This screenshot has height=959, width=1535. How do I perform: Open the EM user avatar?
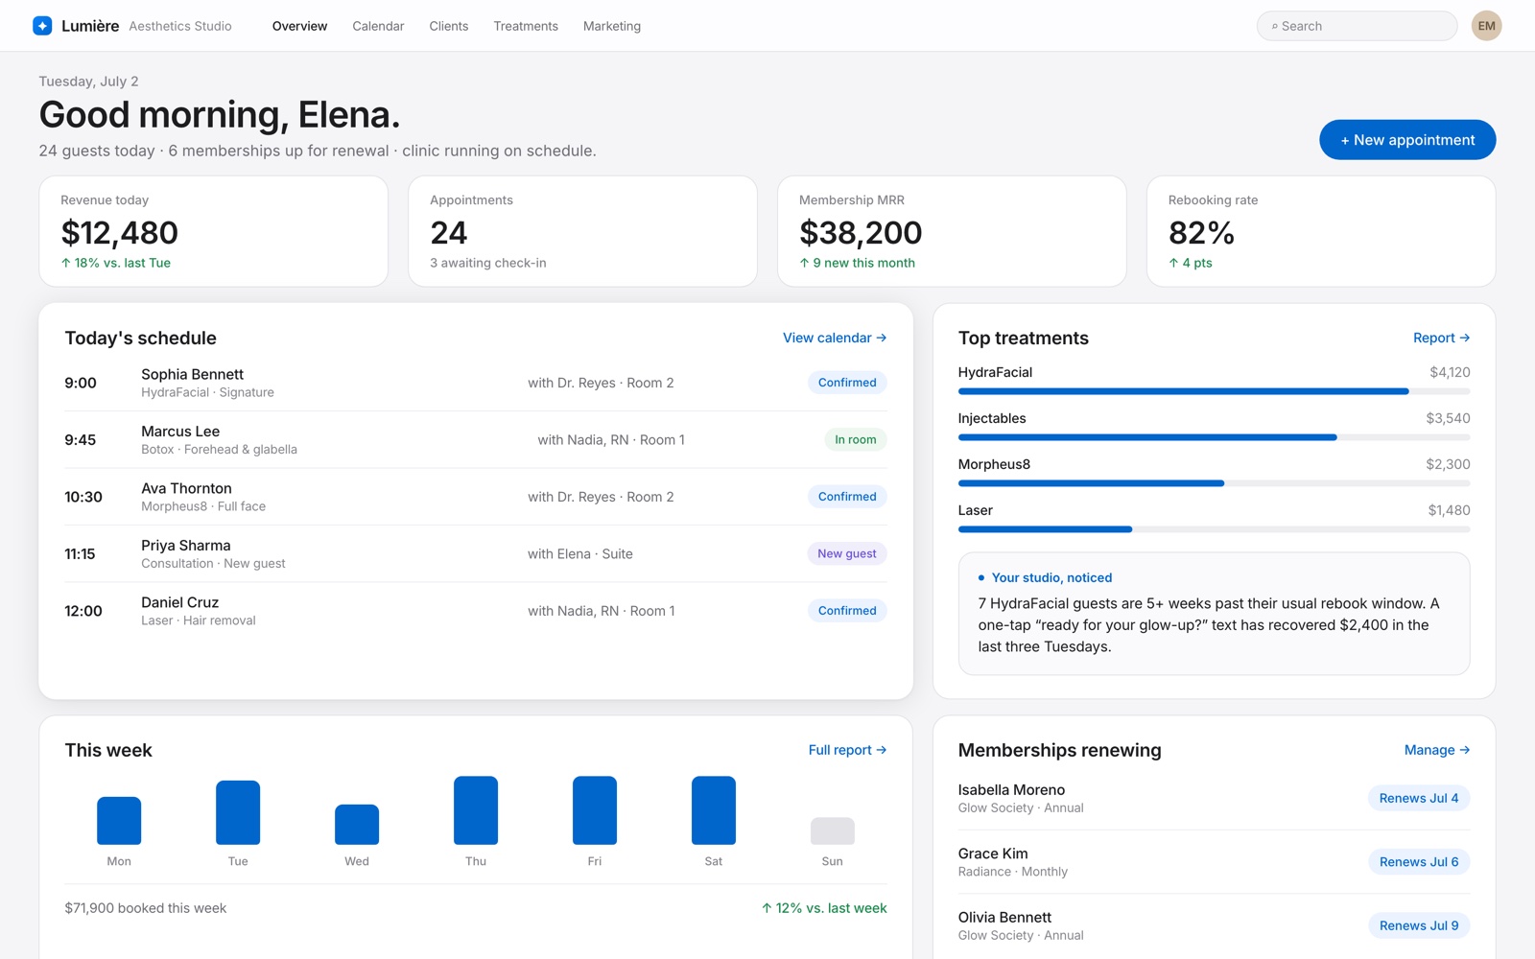click(x=1486, y=26)
